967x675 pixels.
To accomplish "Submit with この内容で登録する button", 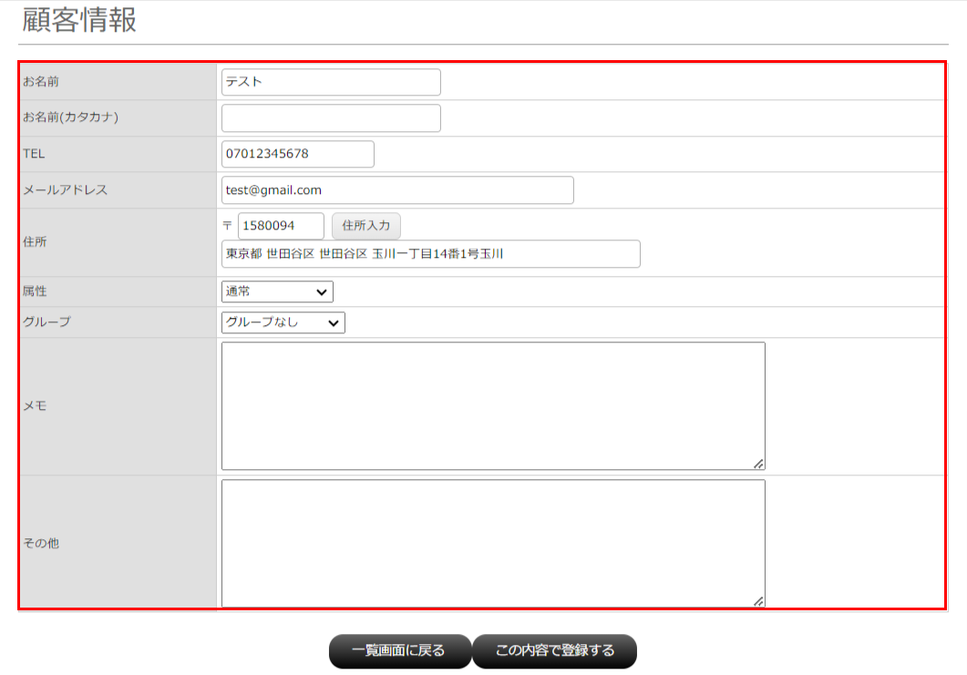I will point(554,651).
